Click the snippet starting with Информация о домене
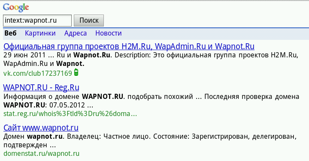The width and height of the screenshot is (309, 161). point(151,101)
